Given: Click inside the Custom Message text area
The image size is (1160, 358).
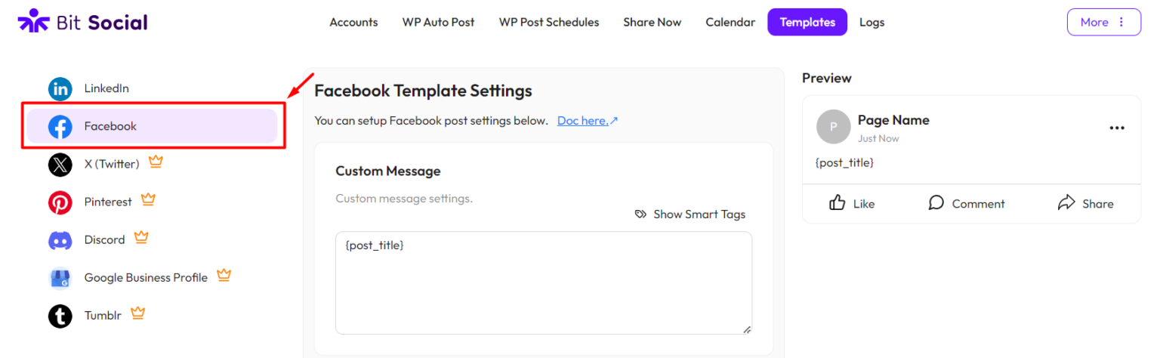Looking at the screenshot, I should 544,282.
